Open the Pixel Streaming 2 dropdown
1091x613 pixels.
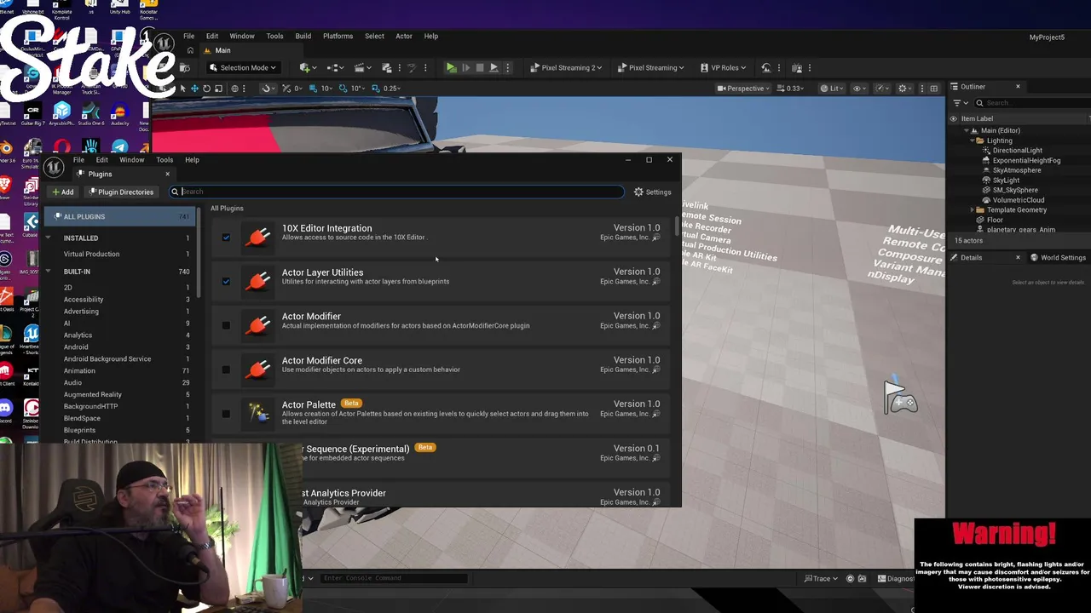565,67
